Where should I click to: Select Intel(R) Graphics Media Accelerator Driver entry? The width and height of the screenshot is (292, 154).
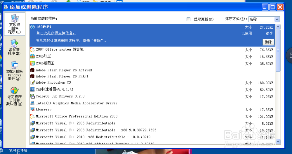[x=152, y=103]
